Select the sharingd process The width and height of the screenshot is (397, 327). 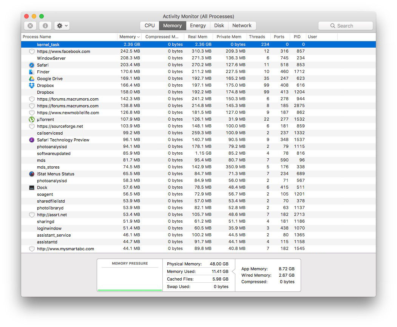[x=199, y=222]
